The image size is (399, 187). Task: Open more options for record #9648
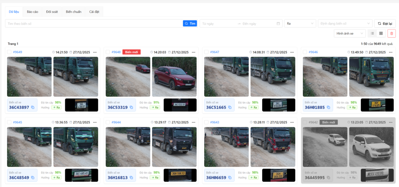click(194, 52)
